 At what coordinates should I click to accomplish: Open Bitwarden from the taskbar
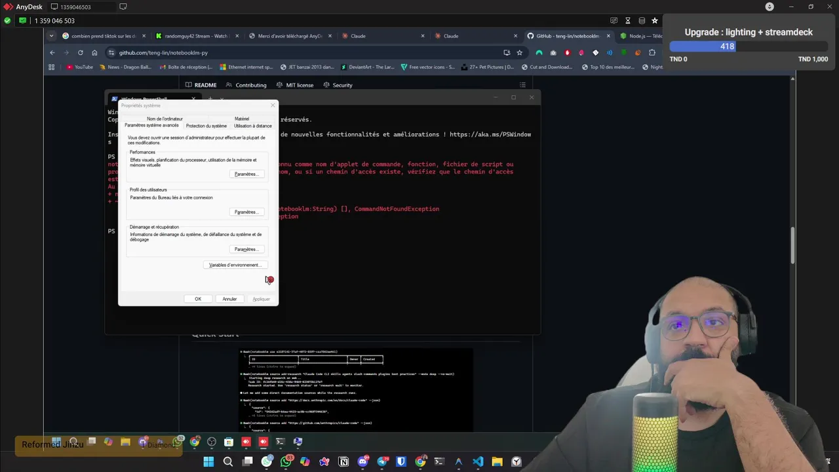pos(401,462)
